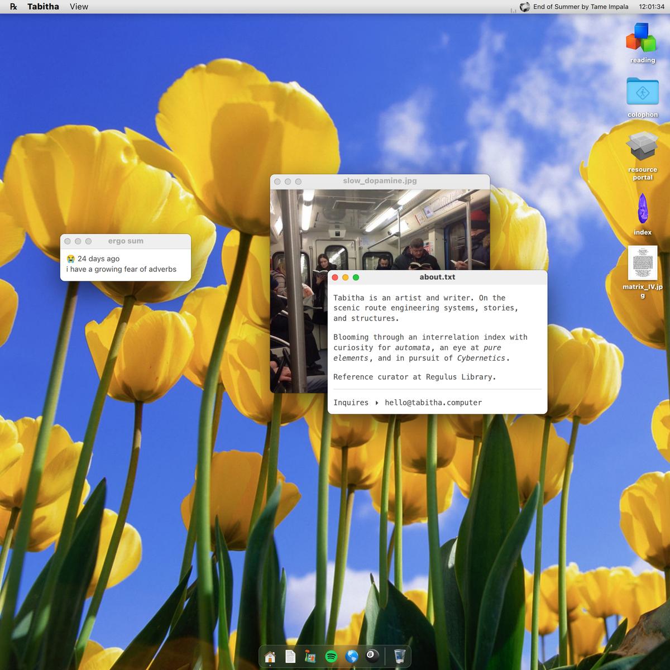Open the View menu
The height and width of the screenshot is (670, 670).
(x=79, y=7)
